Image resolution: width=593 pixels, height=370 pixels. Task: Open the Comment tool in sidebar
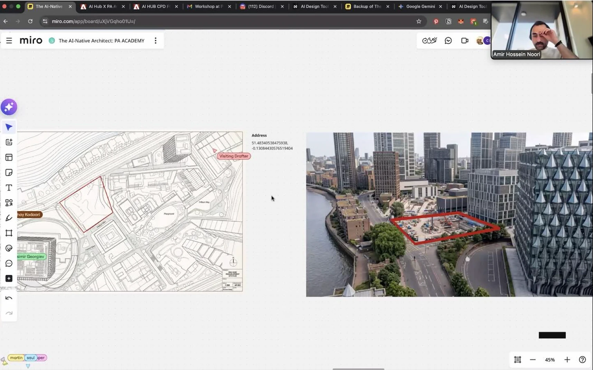pos(9,264)
